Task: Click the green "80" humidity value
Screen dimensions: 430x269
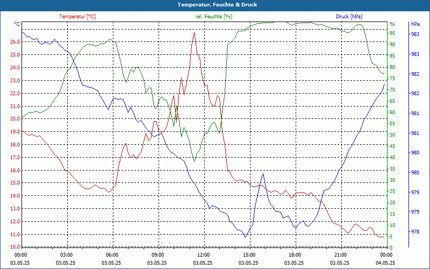Action: (x=392, y=67)
